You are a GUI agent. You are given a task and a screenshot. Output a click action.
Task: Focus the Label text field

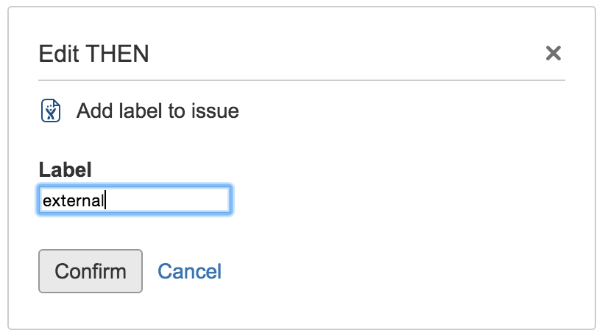click(134, 200)
